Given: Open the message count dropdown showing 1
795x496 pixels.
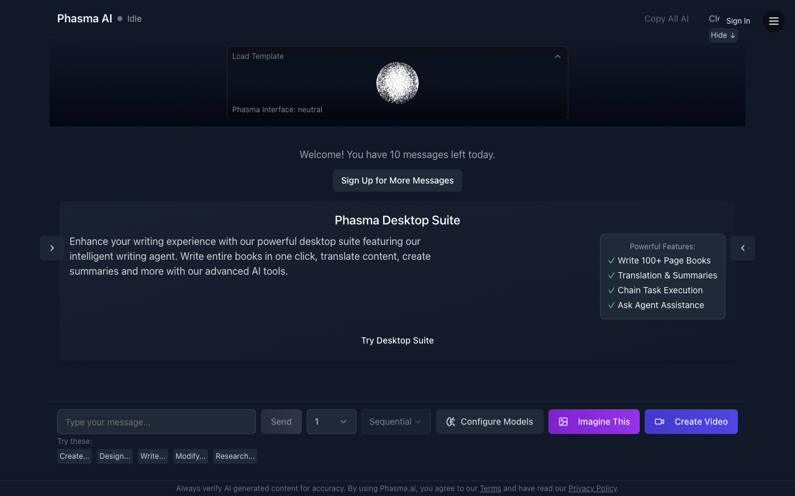Looking at the screenshot, I should [x=331, y=422].
